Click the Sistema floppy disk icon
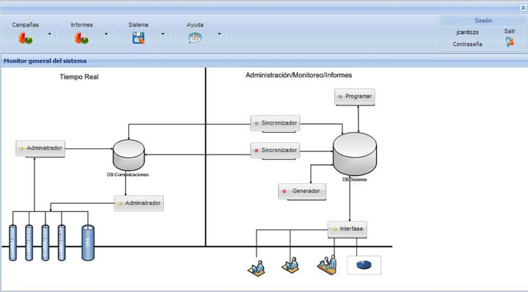This screenshot has width=528, height=292. pyautogui.click(x=139, y=38)
